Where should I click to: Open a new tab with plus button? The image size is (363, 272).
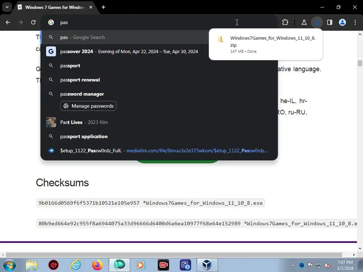(x=104, y=7)
